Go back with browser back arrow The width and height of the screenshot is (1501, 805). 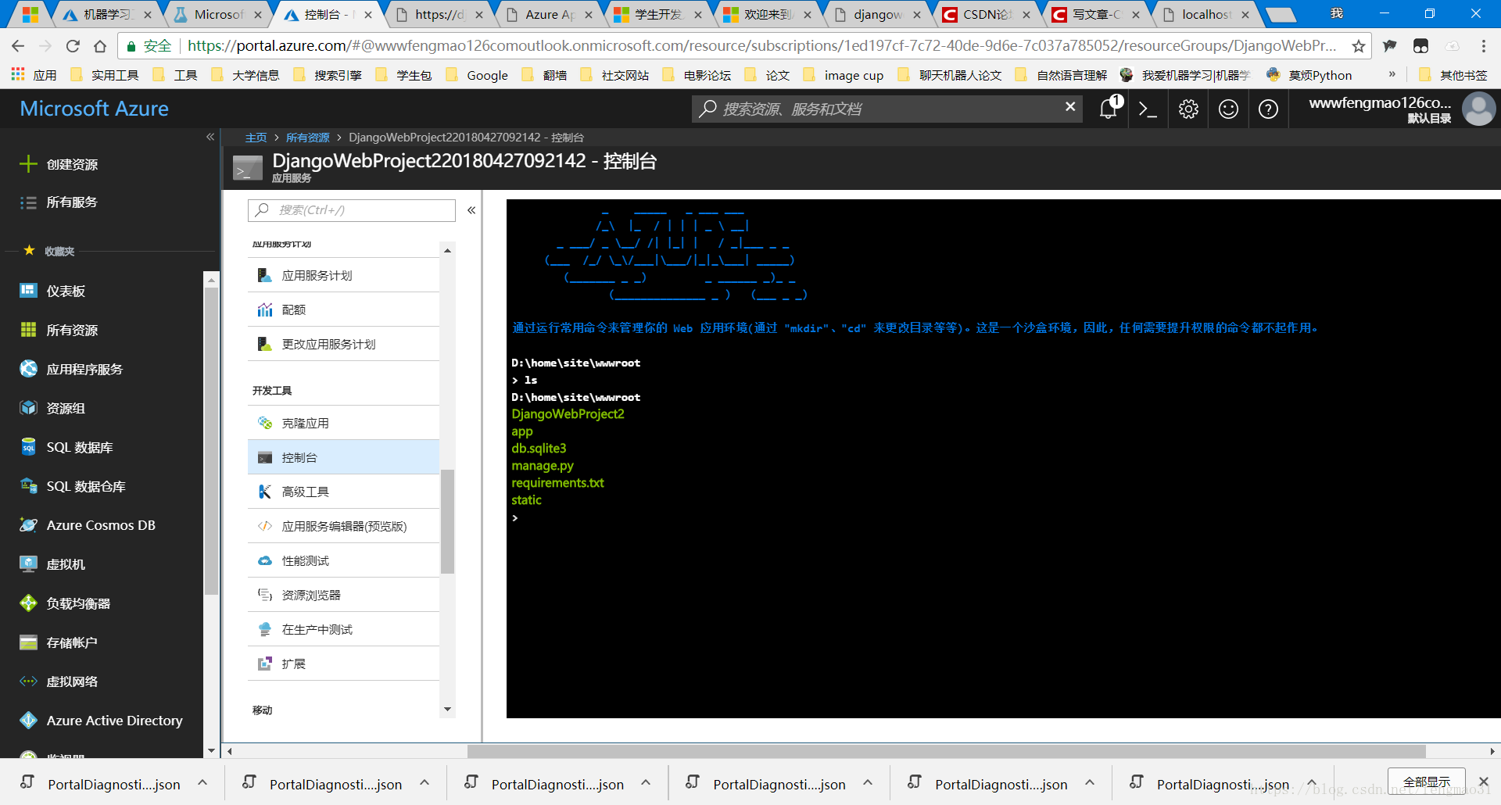(x=18, y=46)
